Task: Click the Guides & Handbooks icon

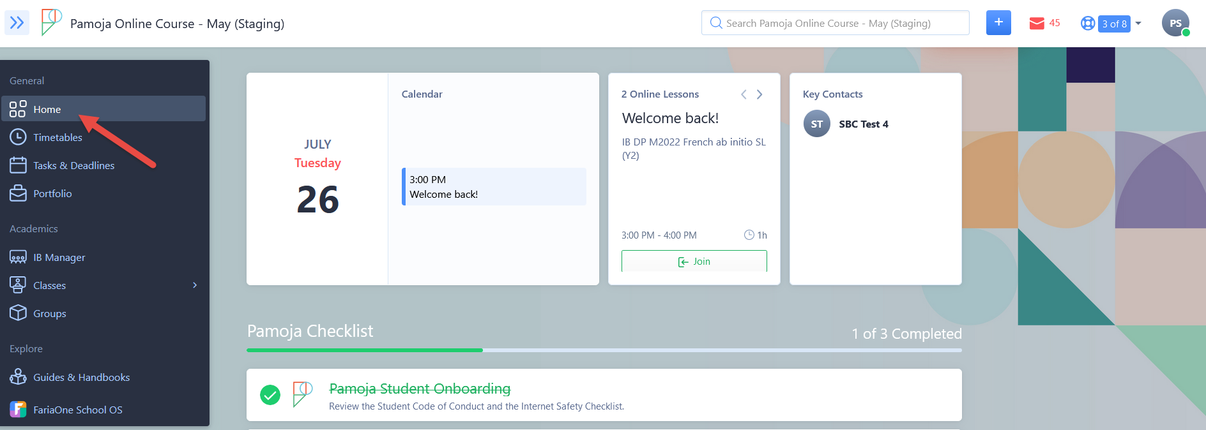Action: (x=18, y=377)
